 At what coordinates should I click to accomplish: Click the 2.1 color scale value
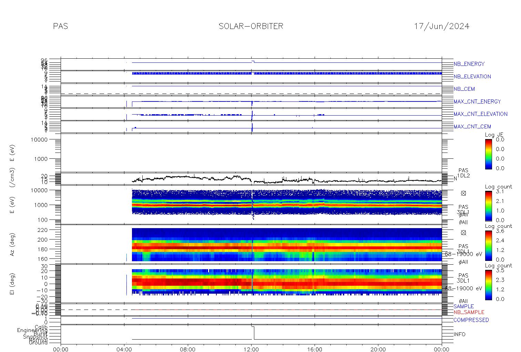coord(500,201)
